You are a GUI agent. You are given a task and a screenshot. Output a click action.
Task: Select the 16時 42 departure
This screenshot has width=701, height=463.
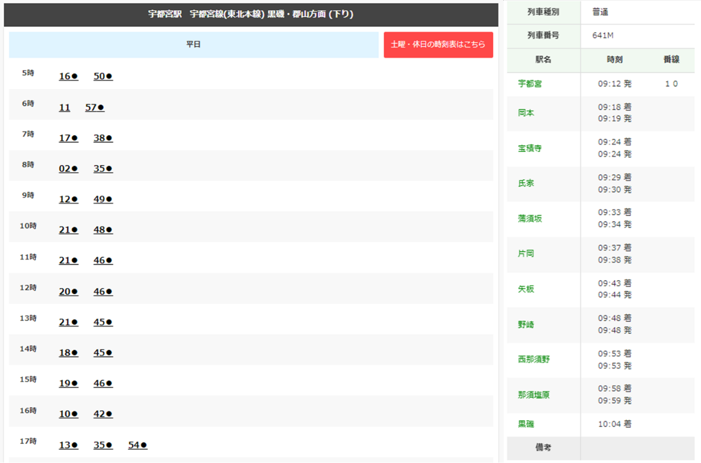click(x=103, y=414)
